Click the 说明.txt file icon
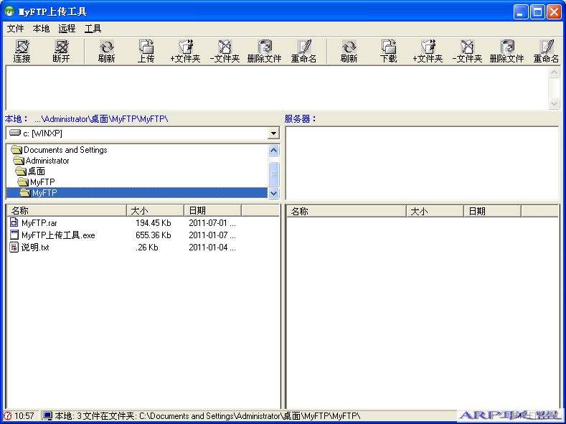Viewport: 566px width, 424px height. (x=14, y=248)
